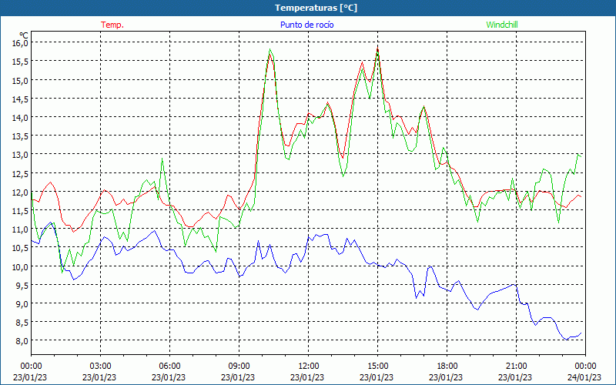Click the 8,5 y-axis value

coord(22,322)
